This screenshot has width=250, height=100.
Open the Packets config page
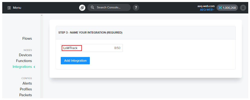click(x=25, y=95)
